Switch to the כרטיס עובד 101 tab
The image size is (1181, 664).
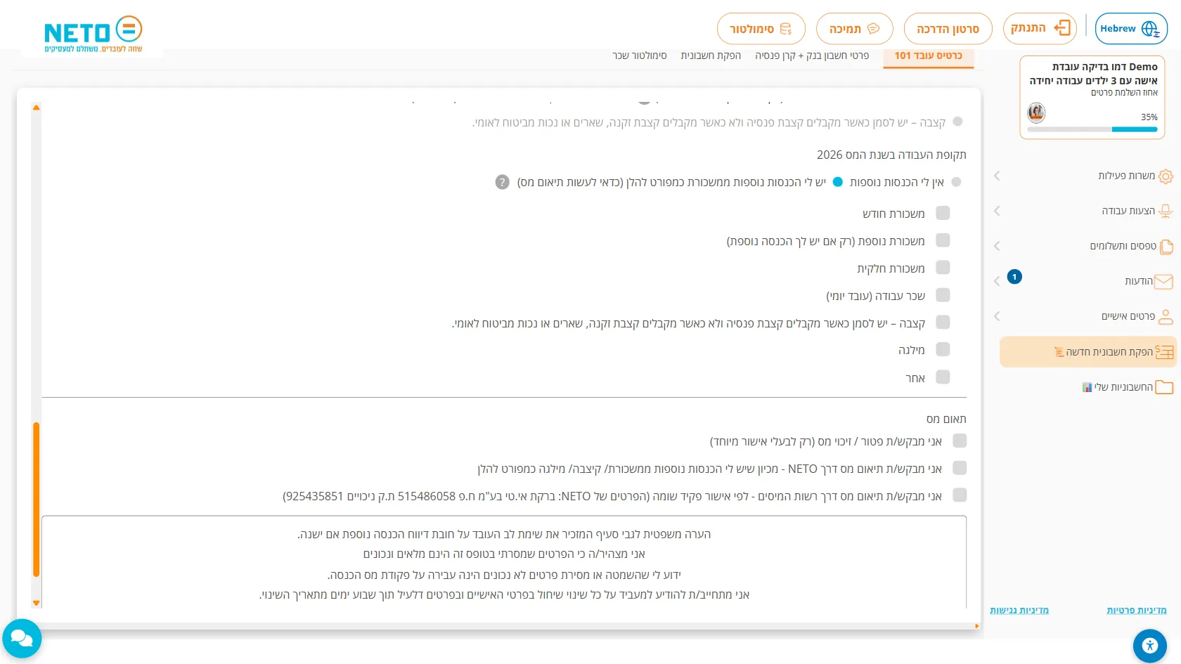(x=928, y=56)
